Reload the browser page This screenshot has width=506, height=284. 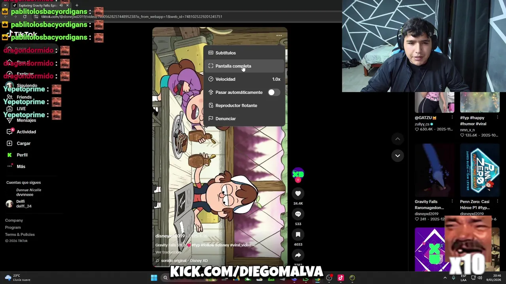25,17
